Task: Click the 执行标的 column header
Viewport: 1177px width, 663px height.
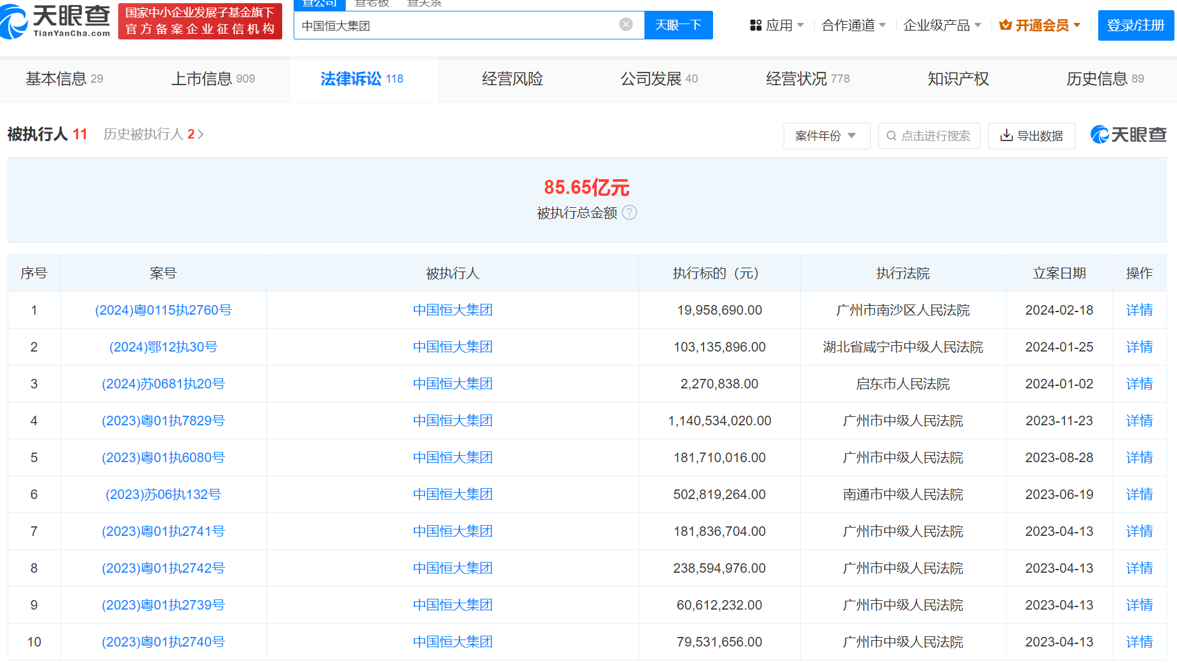Action: 719,273
